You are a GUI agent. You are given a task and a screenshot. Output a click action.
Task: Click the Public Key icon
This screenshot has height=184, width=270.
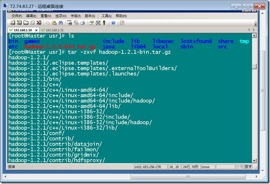click(x=104, y=23)
